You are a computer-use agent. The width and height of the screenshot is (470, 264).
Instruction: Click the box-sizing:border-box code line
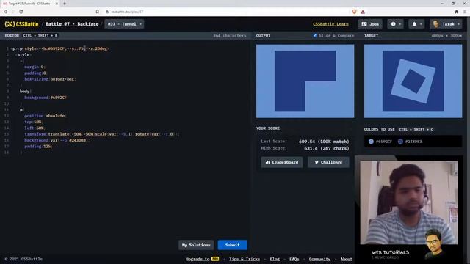[x=50, y=79]
